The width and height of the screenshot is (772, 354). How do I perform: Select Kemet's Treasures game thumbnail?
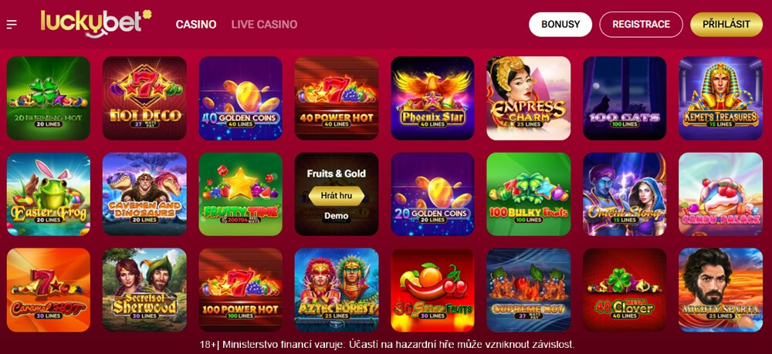720,99
